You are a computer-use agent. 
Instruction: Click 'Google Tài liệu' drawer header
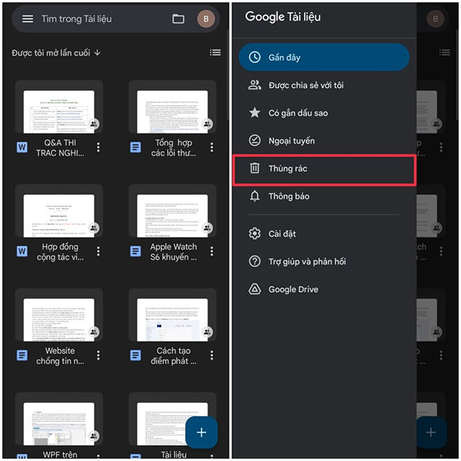[x=283, y=17]
